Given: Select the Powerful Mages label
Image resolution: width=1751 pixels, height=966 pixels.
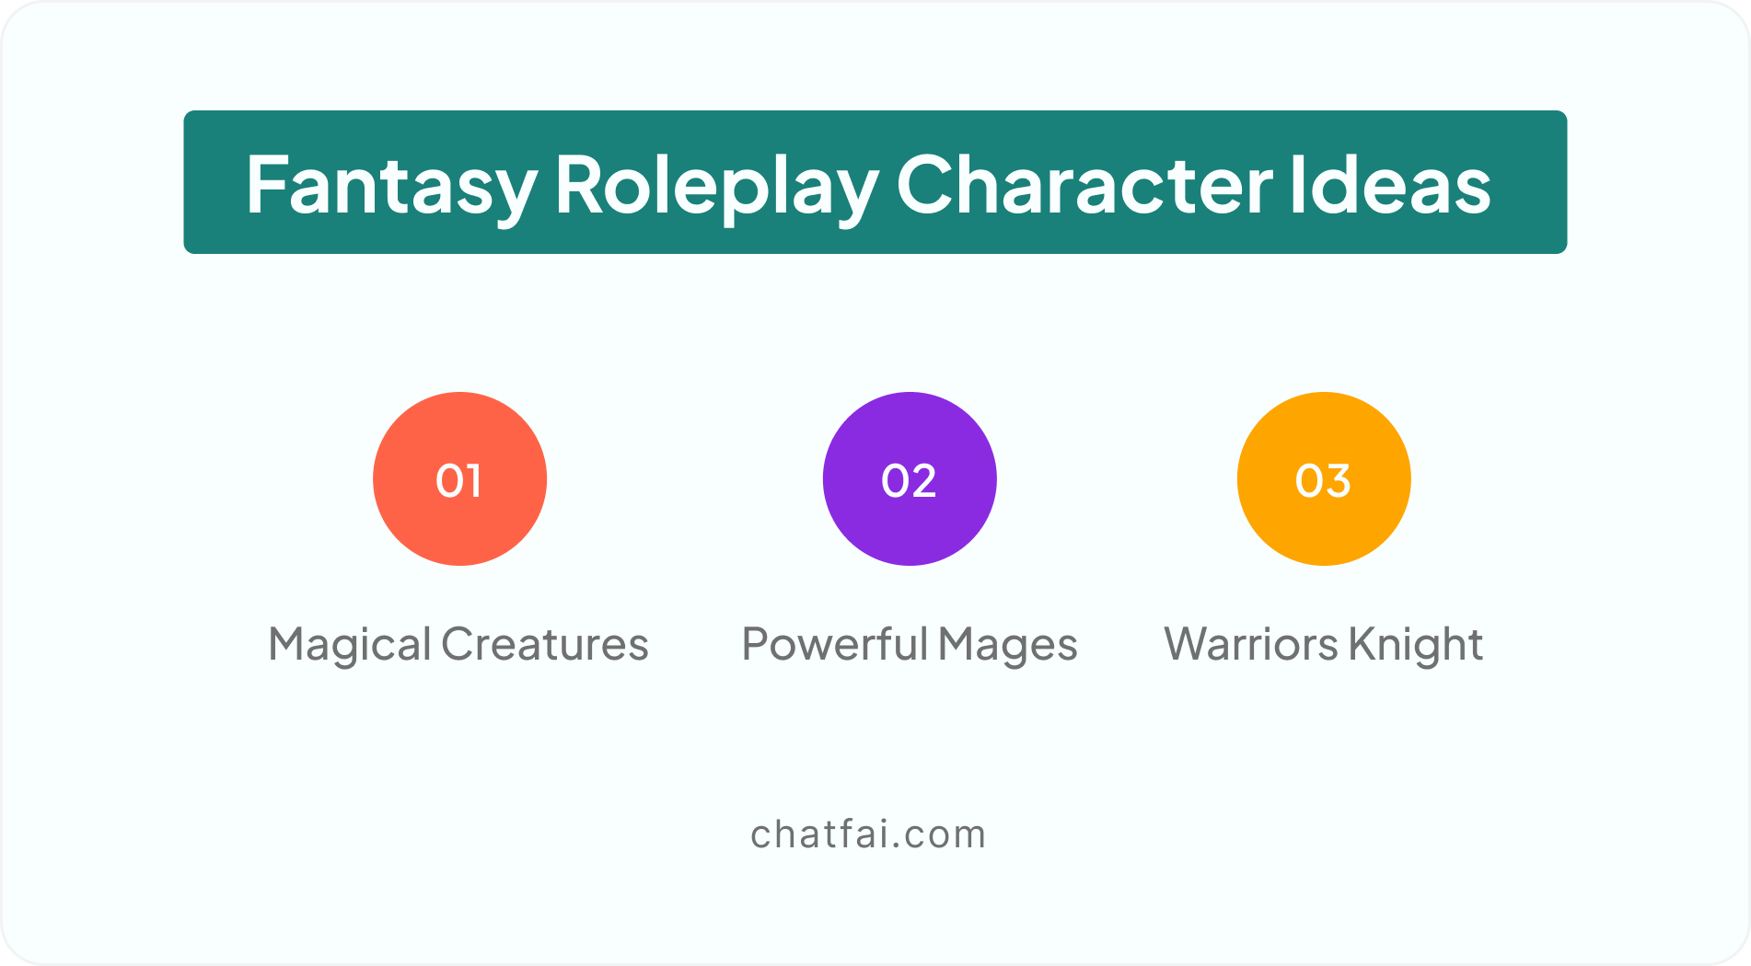Looking at the screenshot, I should click(910, 645).
